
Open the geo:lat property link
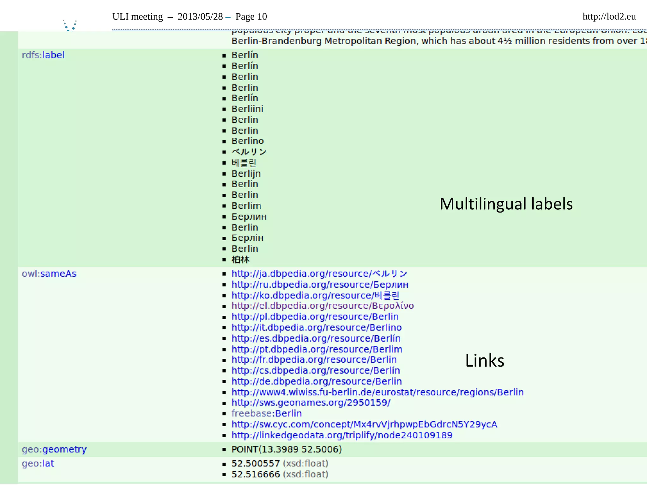(x=38, y=464)
